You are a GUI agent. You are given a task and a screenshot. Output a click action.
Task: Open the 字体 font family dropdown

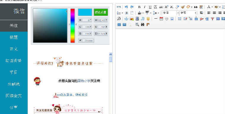(170, 13)
